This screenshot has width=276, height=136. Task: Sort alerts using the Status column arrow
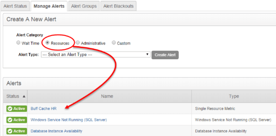[24, 96]
